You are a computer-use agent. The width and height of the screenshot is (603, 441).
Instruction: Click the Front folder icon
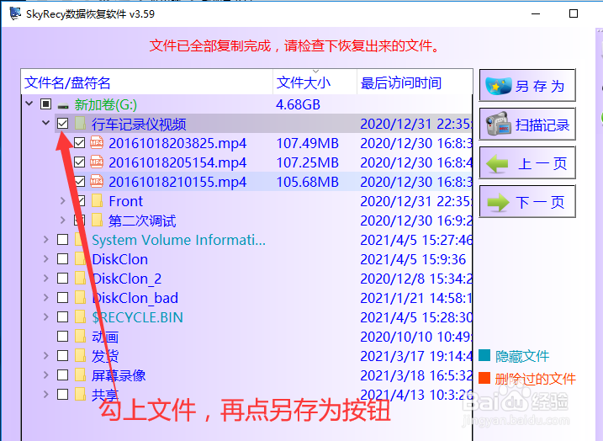97,200
